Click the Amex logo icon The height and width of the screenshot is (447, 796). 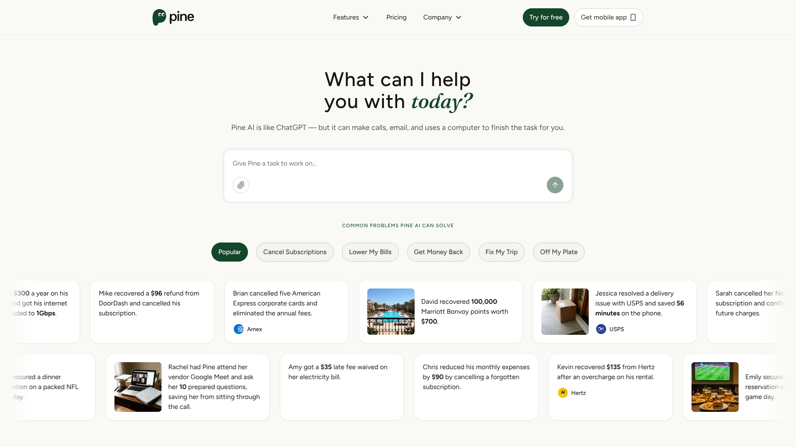coord(239,329)
